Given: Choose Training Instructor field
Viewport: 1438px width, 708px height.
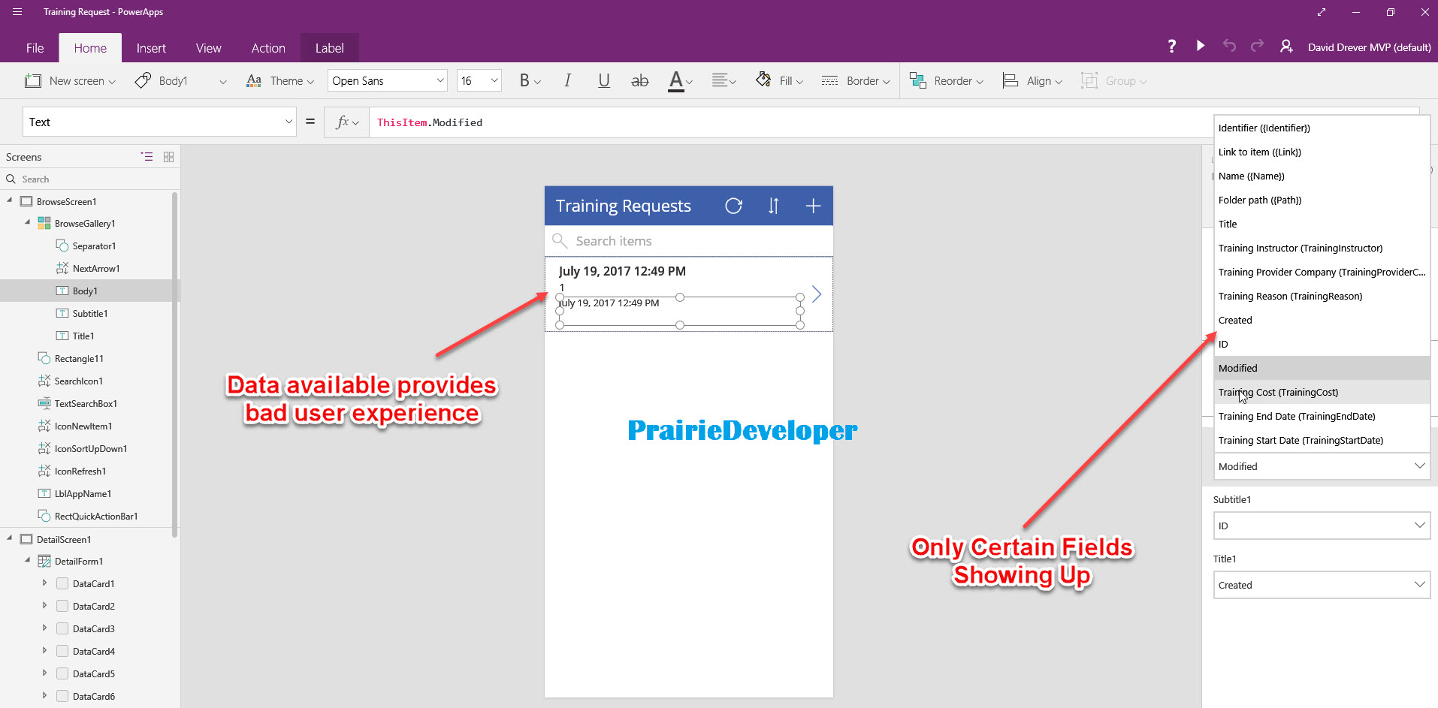Looking at the screenshot, I should 1322,248.
